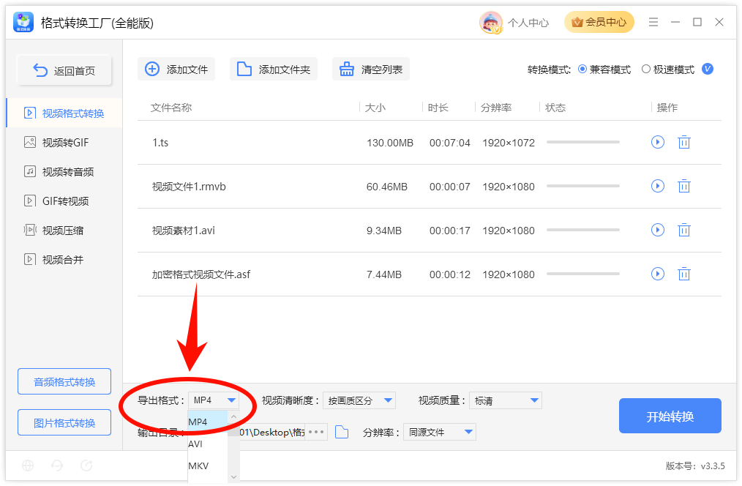The height and width of the screenshot is (486, 742).
Task: Open the customer service headset icon
Action: click(x=57, y=466)
